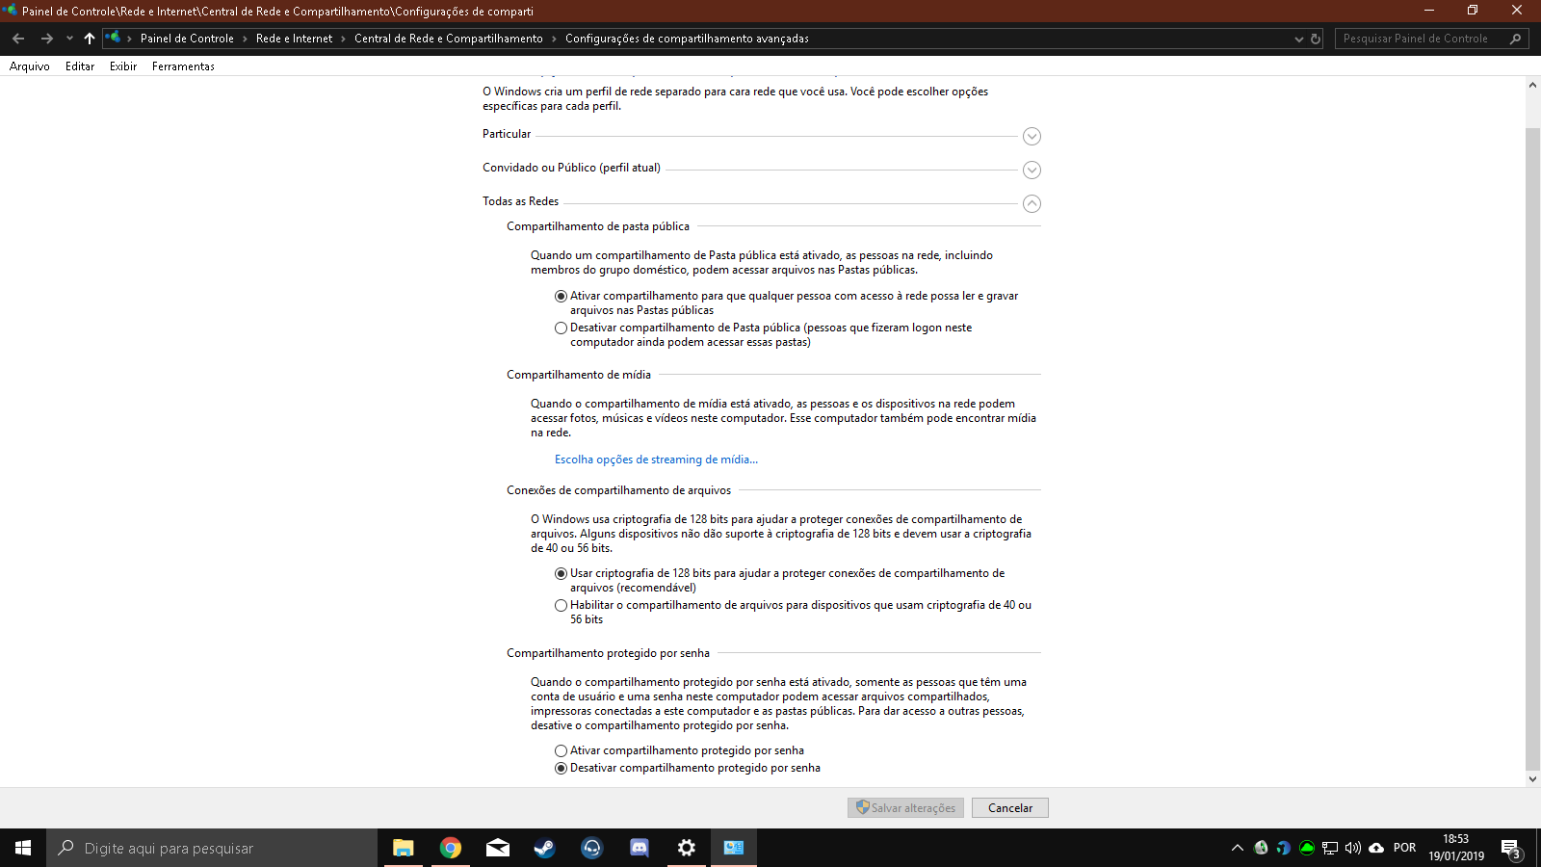
Task: Expand the Convidado ou Público profile section
Action: 1032,171
